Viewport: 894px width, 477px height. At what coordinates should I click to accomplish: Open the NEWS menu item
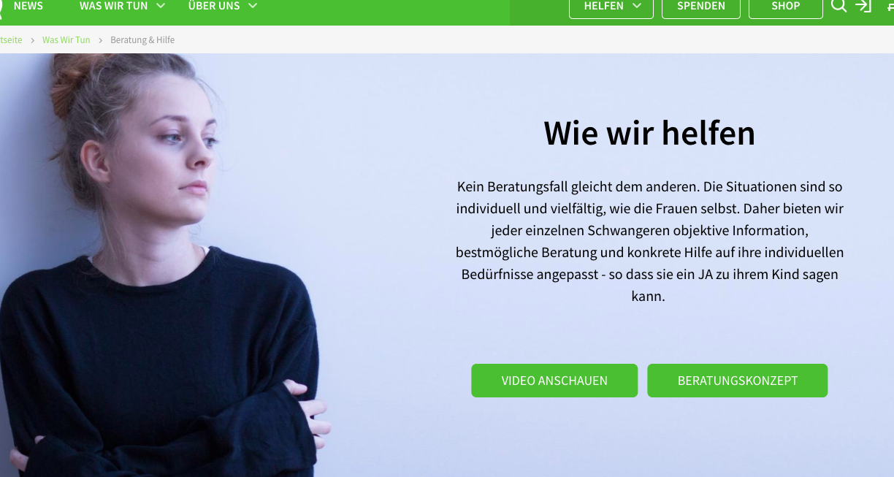pyautogui.click(x=28, y=6)
